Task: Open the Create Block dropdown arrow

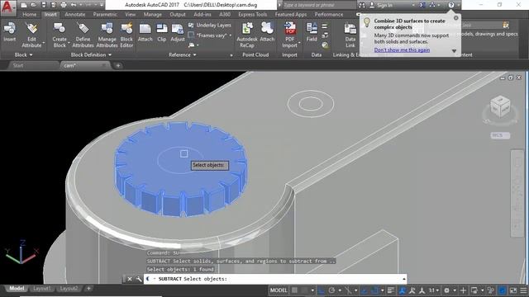Action: [69, 43]
